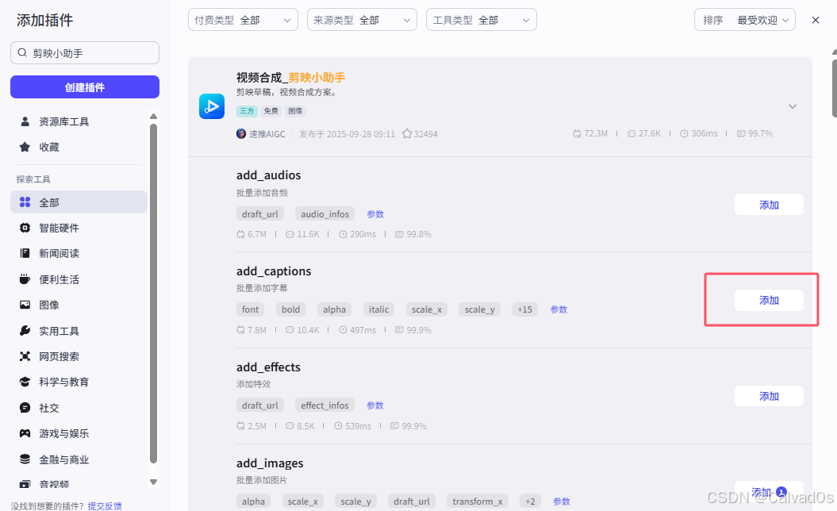Add the add_audios tool
Screen dimensions: 837x511
point(769,205)
